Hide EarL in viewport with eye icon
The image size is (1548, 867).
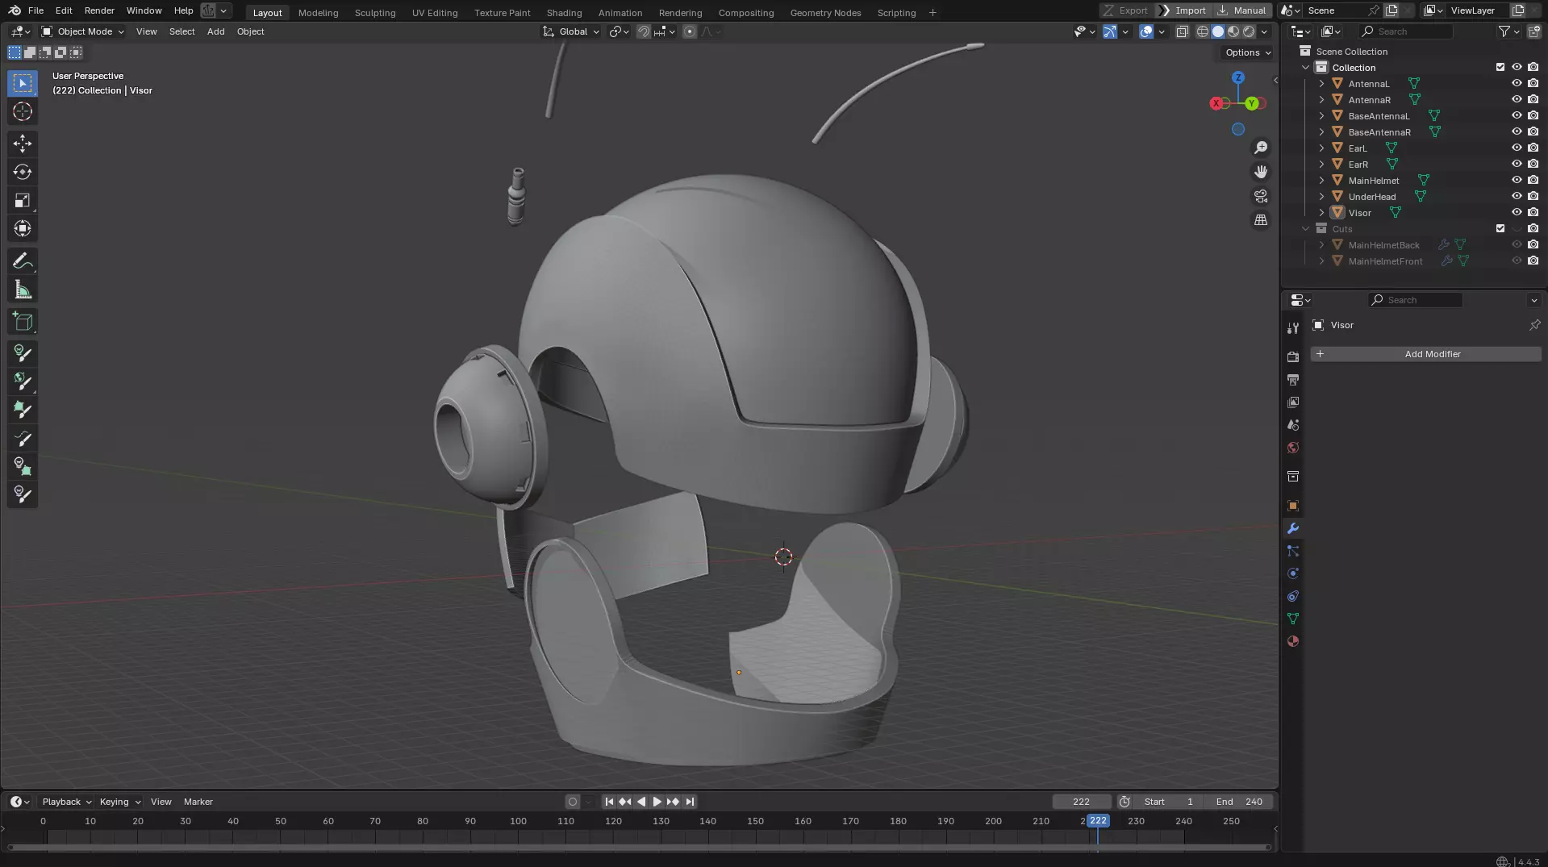tap(1517, 148)
